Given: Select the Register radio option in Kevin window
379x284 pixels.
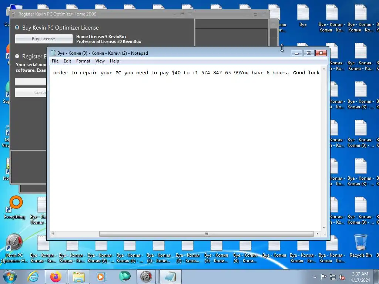Looking at the screenshot, I should coord(17,56).
